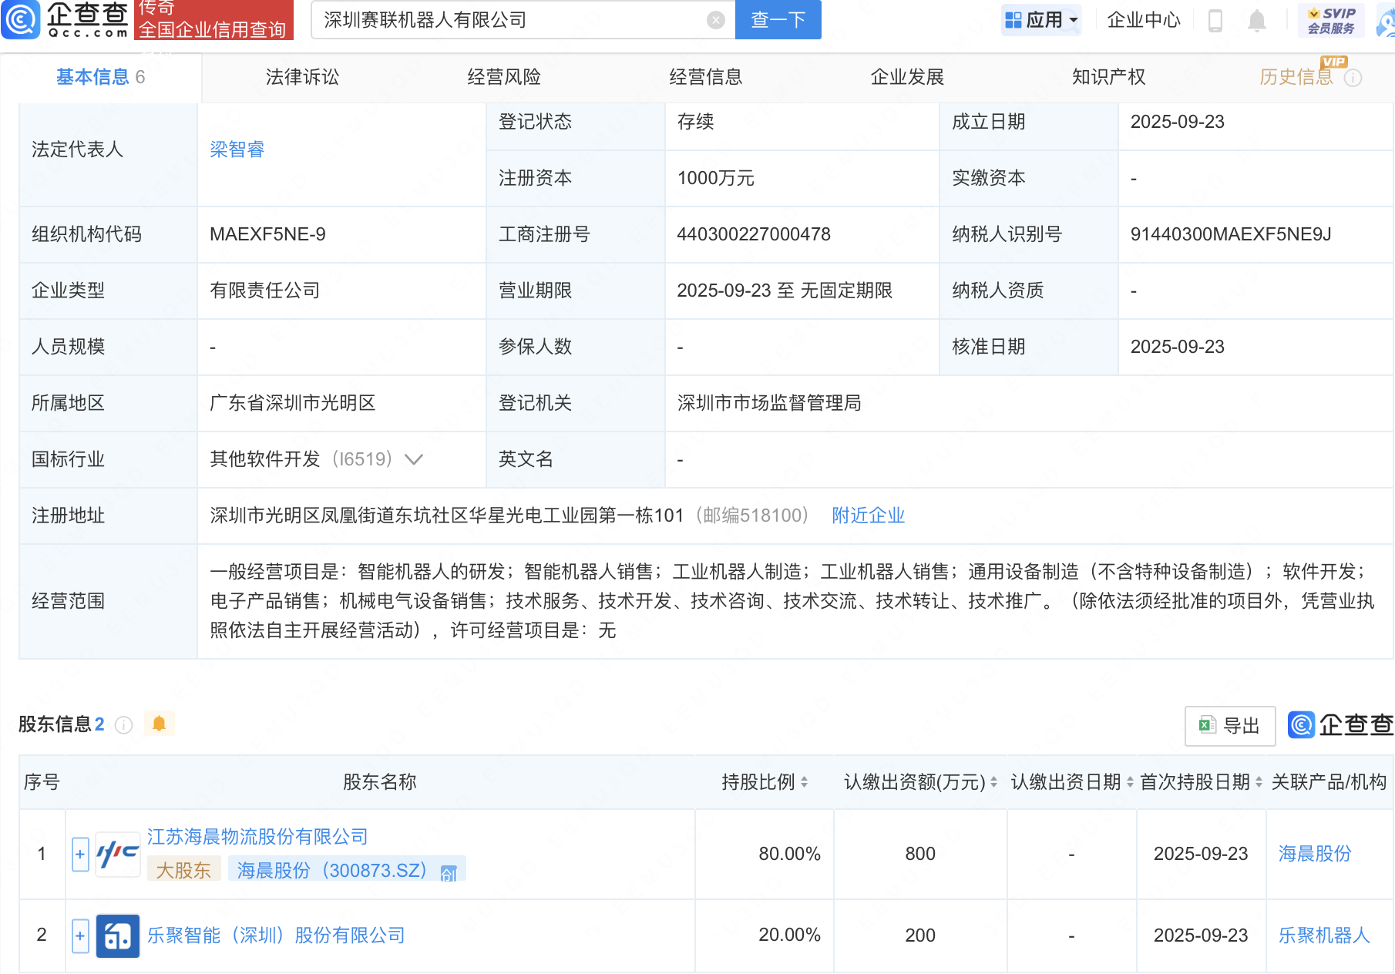Switch to the 法律诉讼 tab

[302, 77]
